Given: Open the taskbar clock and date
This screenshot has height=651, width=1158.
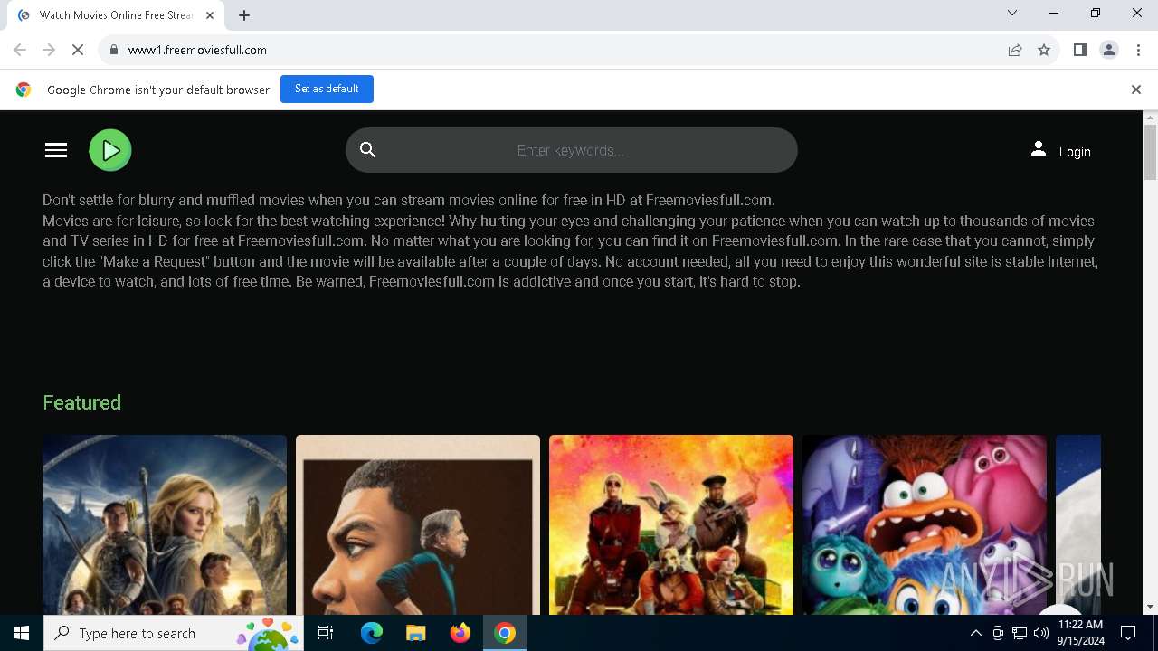Looking at the screenshot, I should click(1080, 633).
